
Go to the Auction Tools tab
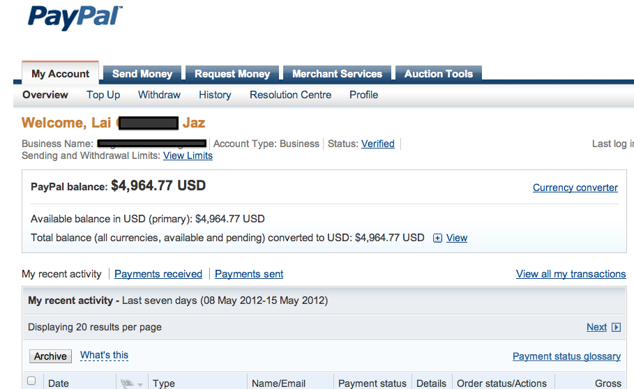(439, 74)
